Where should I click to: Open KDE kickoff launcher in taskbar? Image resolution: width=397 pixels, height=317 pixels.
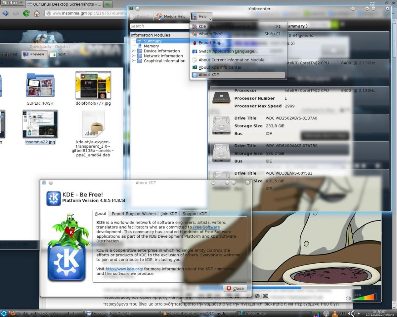coord(4,313)
